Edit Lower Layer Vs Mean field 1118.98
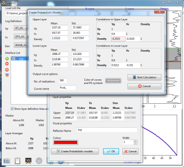This screenshot has height=167, width=184. tap(59, 60)
